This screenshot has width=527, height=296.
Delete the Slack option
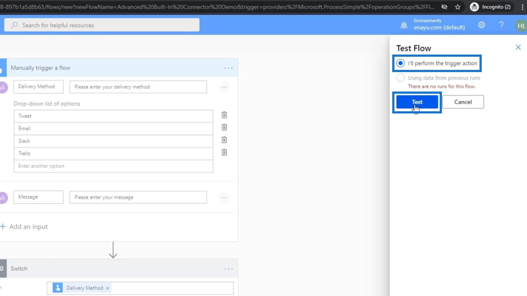click(x=224, y=140)
